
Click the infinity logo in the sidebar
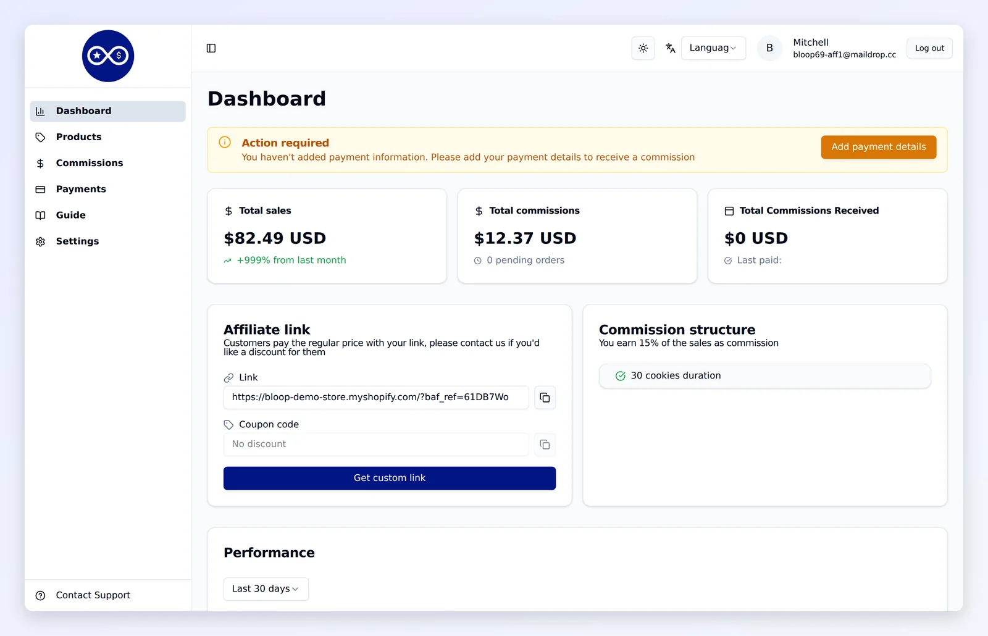108,56
